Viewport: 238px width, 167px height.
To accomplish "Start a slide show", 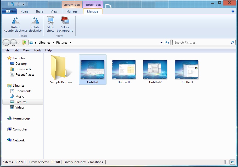I will 50,24.
